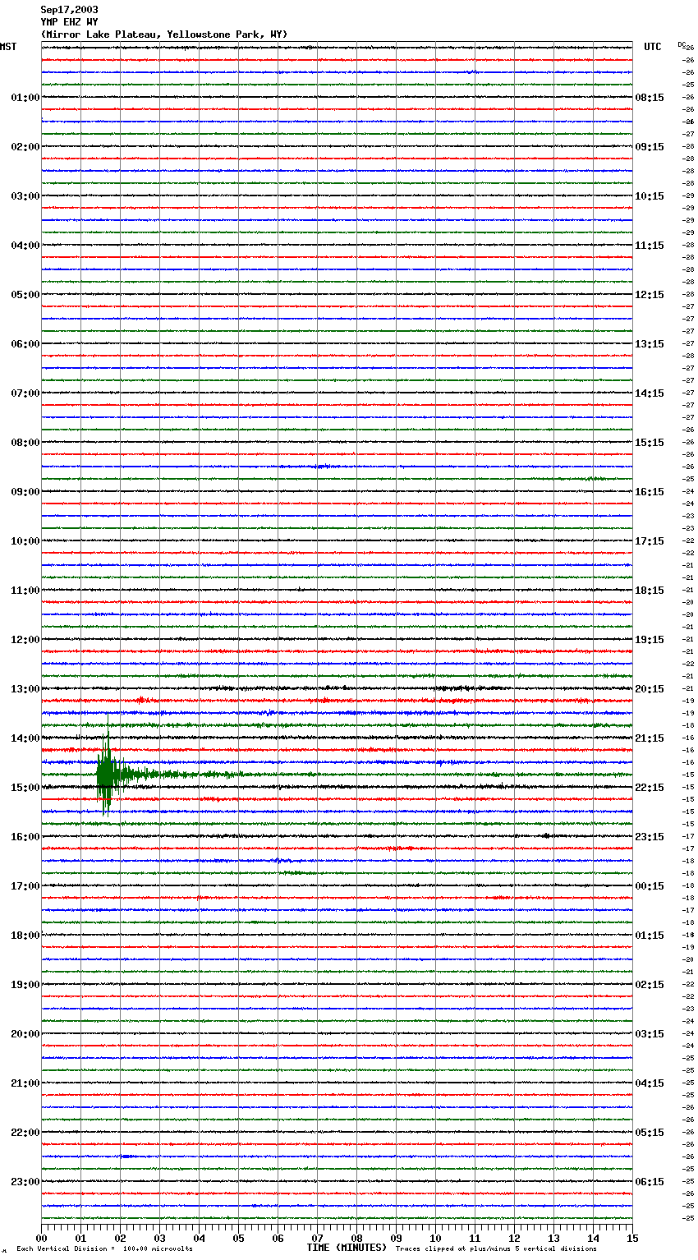Click minute tick 05 on time axis
The width and height of the screenshot is (698, 1260).
(238, 1238)
